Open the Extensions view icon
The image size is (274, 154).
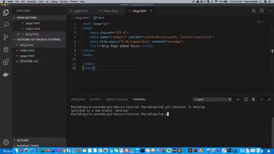tap(6, 62)
